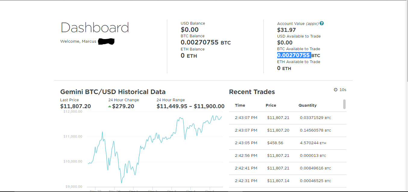Click the blacked-out name after Marcus

[106, 41]
